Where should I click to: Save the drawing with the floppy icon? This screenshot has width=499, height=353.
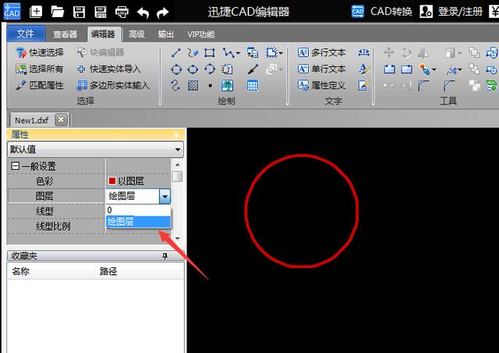pyautogui.click(x=79, y=12)
